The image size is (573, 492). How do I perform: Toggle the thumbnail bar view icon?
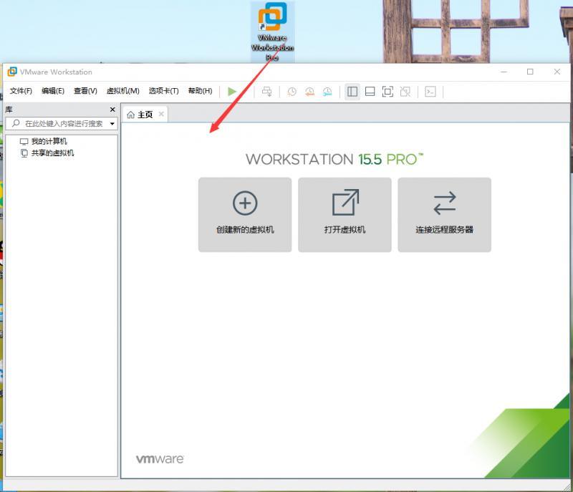coord(370,92)
